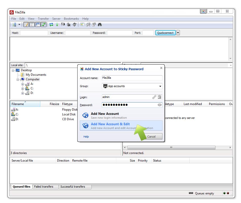Click the remote pane horizontal scrollbar
Image resolution: width=241 pixels, height=203 pixels.
(171, 147)
